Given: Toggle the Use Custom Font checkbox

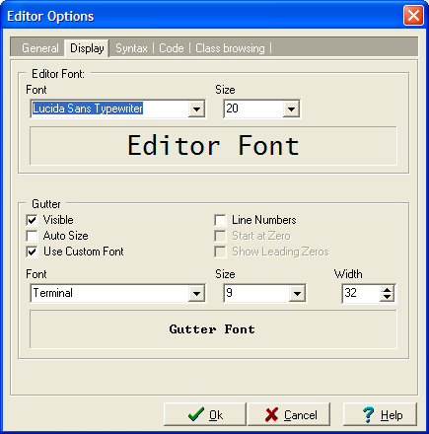Looking at the screenshot, I should pyautogui.click(x=32, y=252).
